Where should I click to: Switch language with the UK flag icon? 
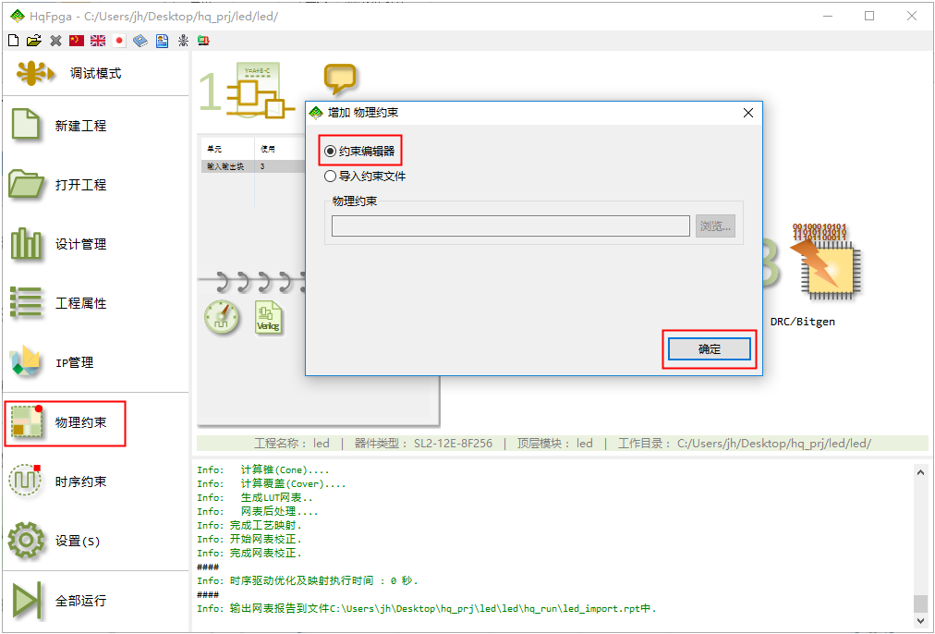pyautogui.click(x=98, y=41)
